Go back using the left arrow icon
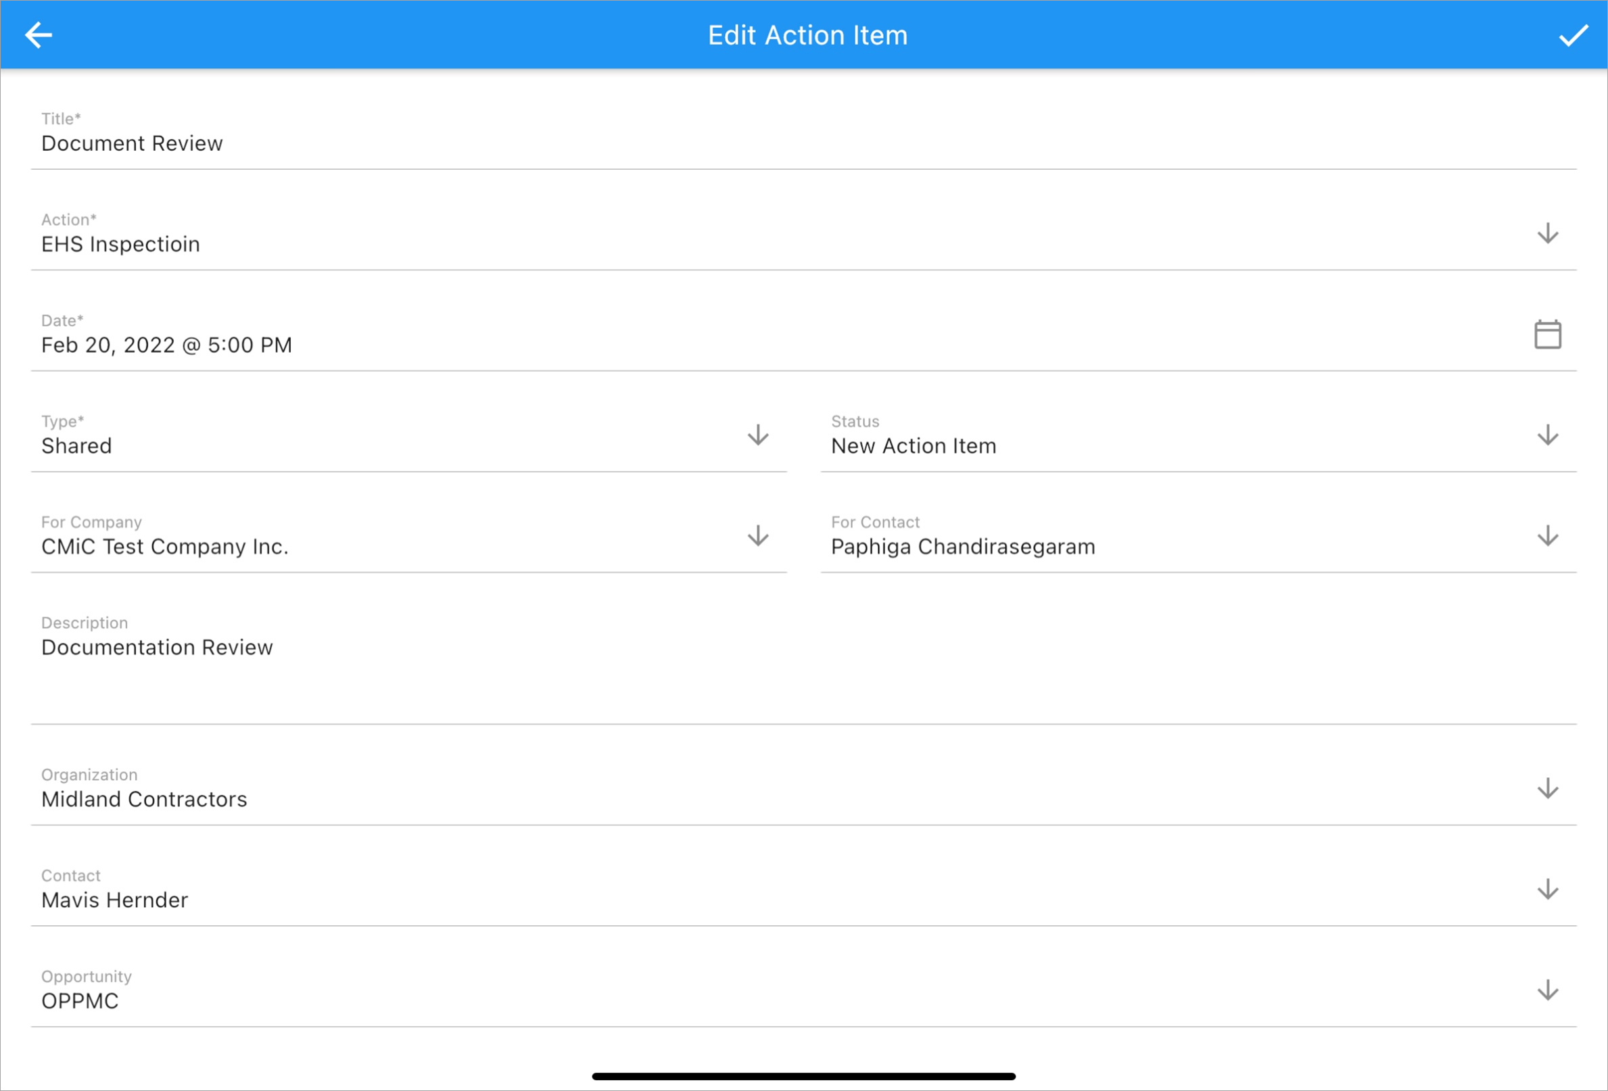1608x1091 pixels. 39,34
